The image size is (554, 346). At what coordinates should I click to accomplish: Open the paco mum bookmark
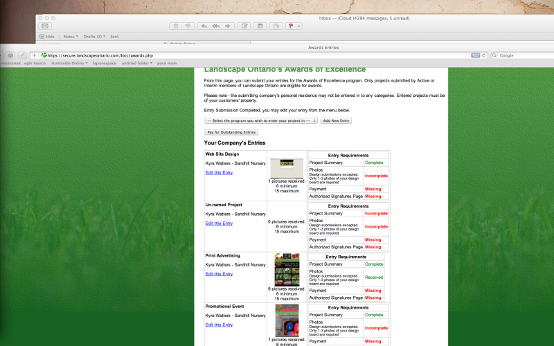(x=167, y=63)
